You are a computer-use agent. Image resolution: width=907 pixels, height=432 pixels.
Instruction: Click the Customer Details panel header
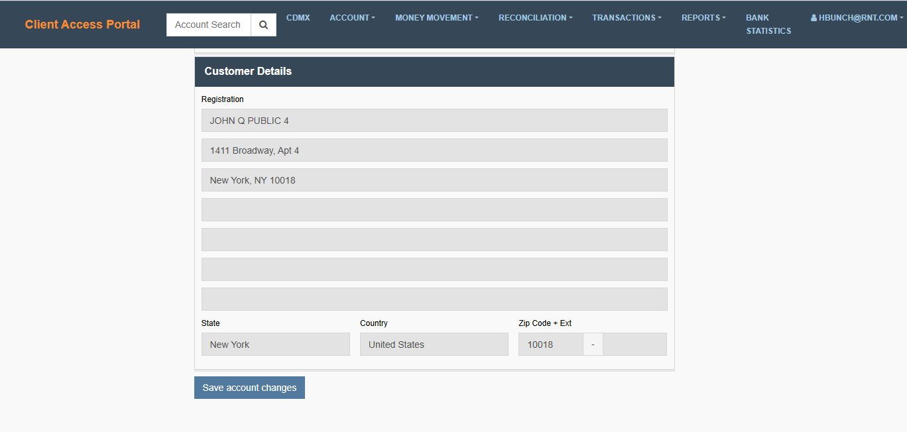[434, 72]
